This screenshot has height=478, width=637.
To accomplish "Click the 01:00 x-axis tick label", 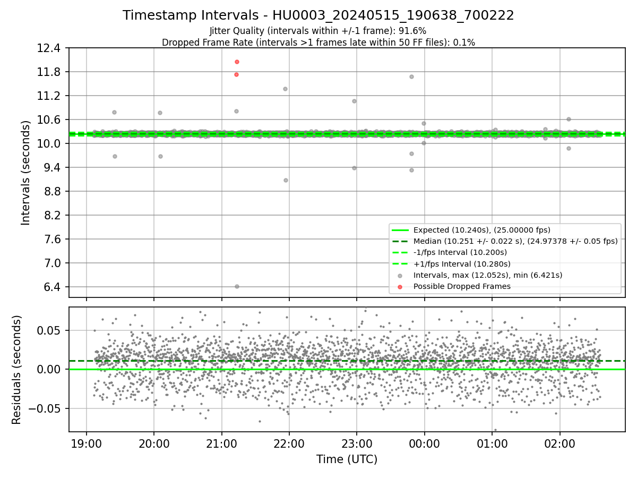I will tap(492, 443).
